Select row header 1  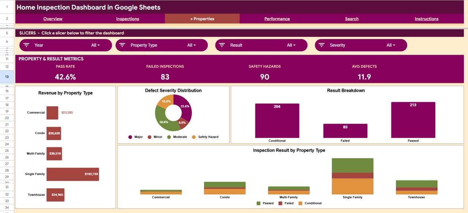[x=7, y=7]
